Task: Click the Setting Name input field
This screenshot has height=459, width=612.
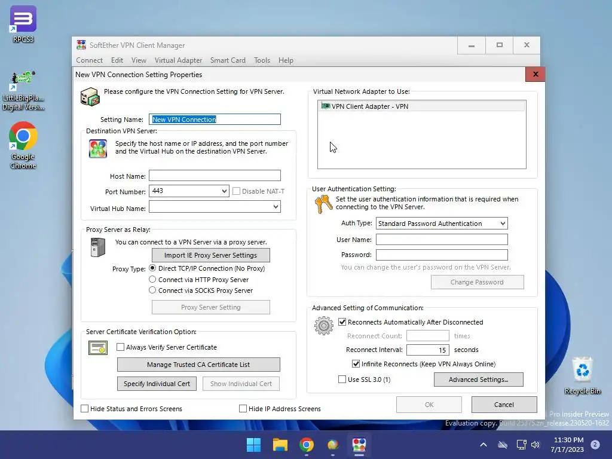Action: (x=215, y=119)
